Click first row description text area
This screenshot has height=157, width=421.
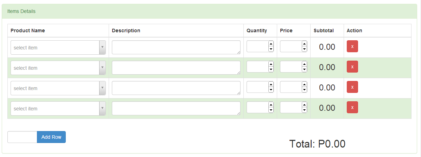(176, 47)
